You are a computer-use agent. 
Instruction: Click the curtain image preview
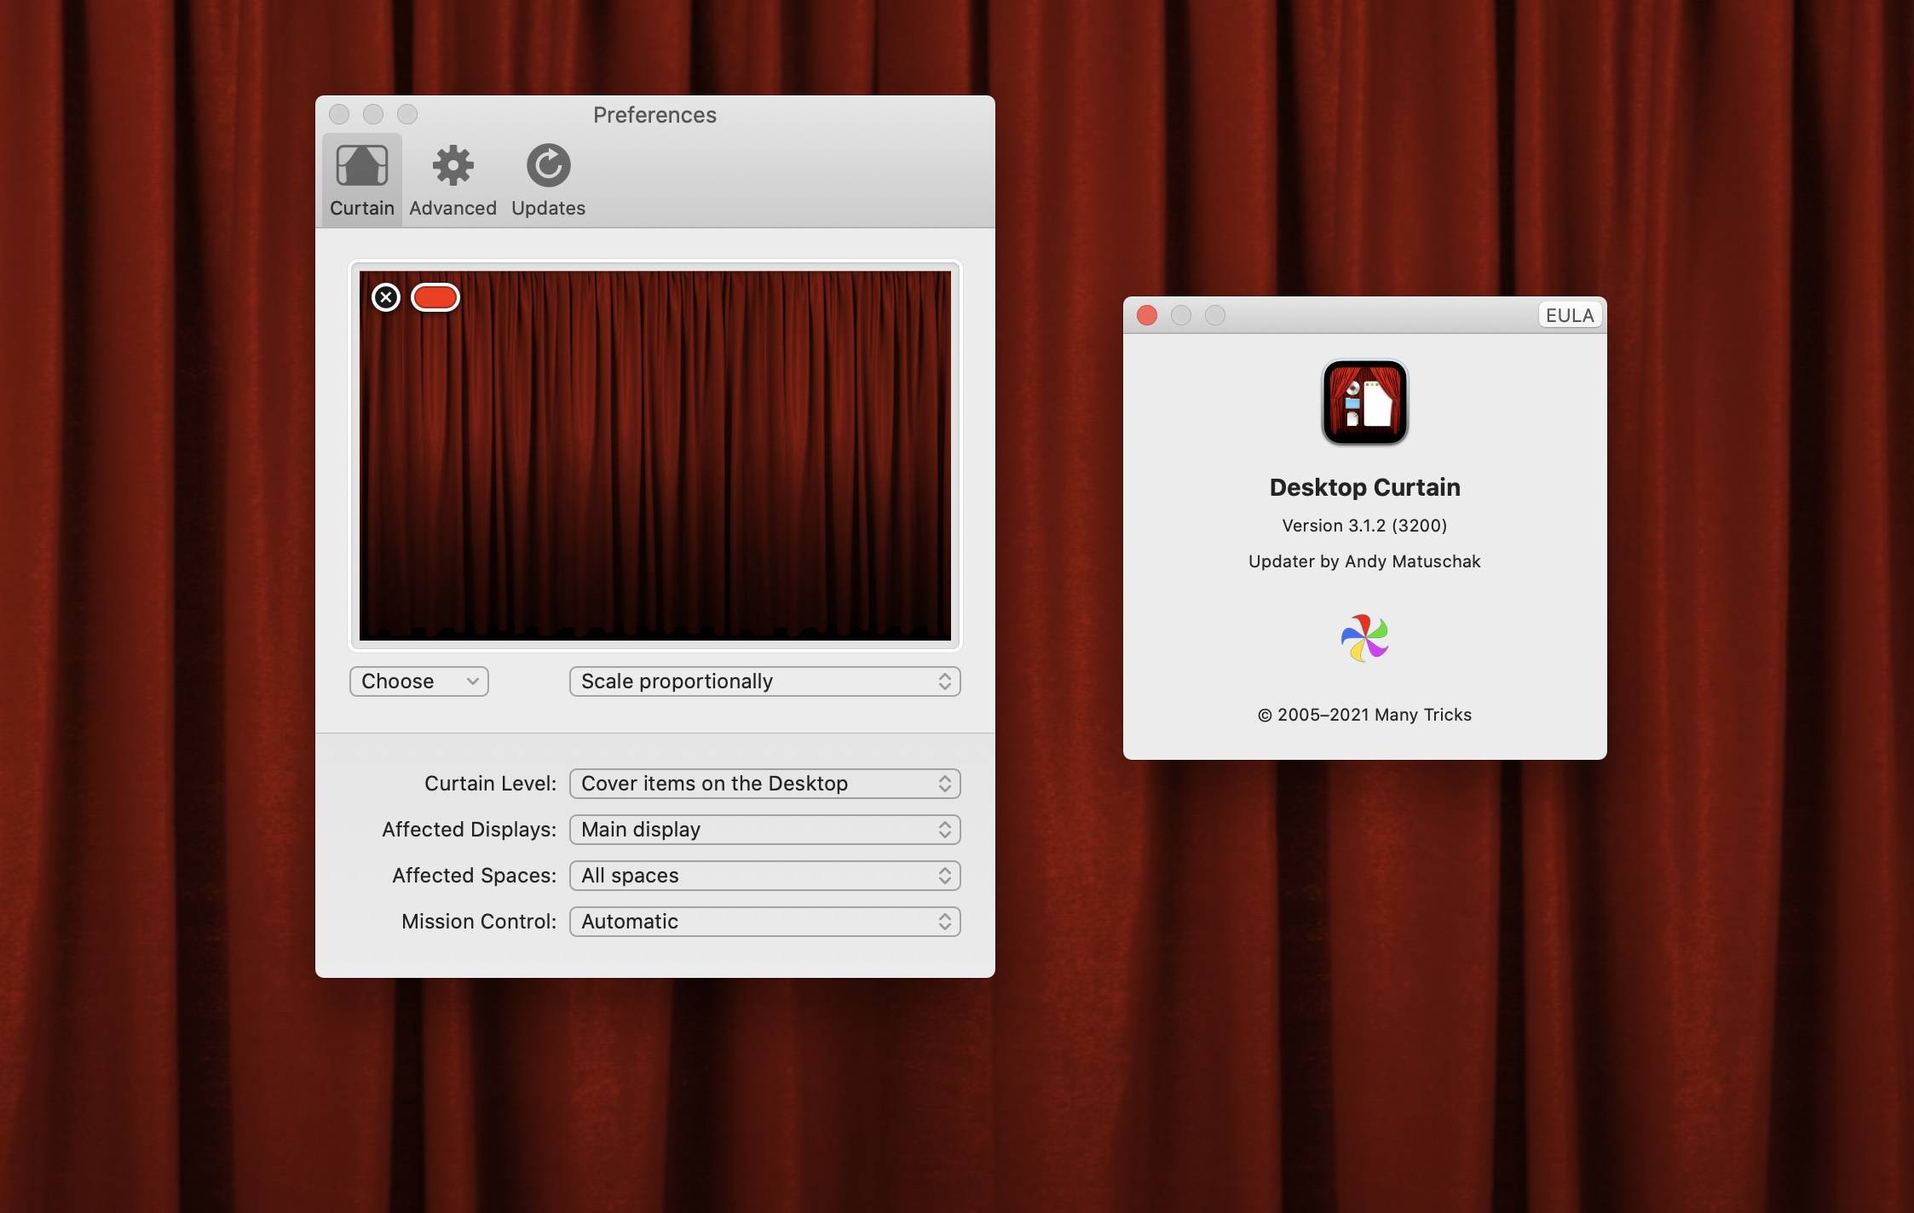654,456
